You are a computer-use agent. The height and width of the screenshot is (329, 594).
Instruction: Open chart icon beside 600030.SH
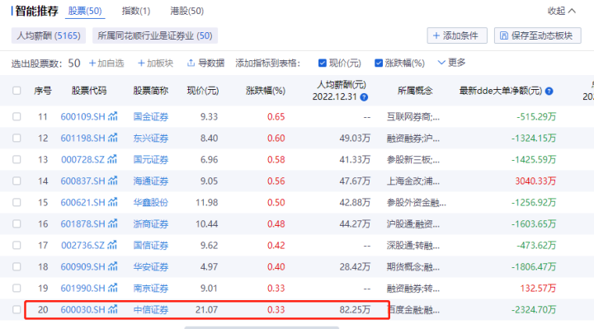(112, 309)
